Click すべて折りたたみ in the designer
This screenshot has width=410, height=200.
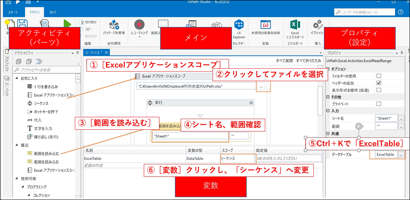click(309, 61)
